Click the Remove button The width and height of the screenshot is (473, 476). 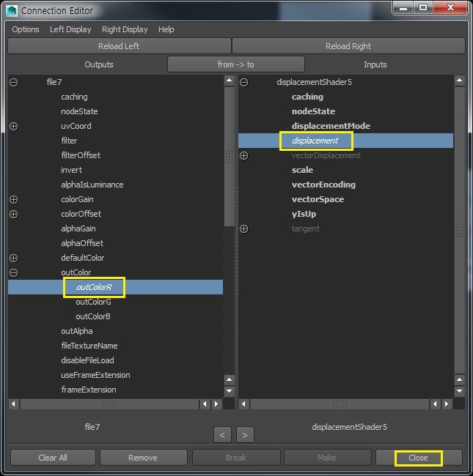click(143, 458)
